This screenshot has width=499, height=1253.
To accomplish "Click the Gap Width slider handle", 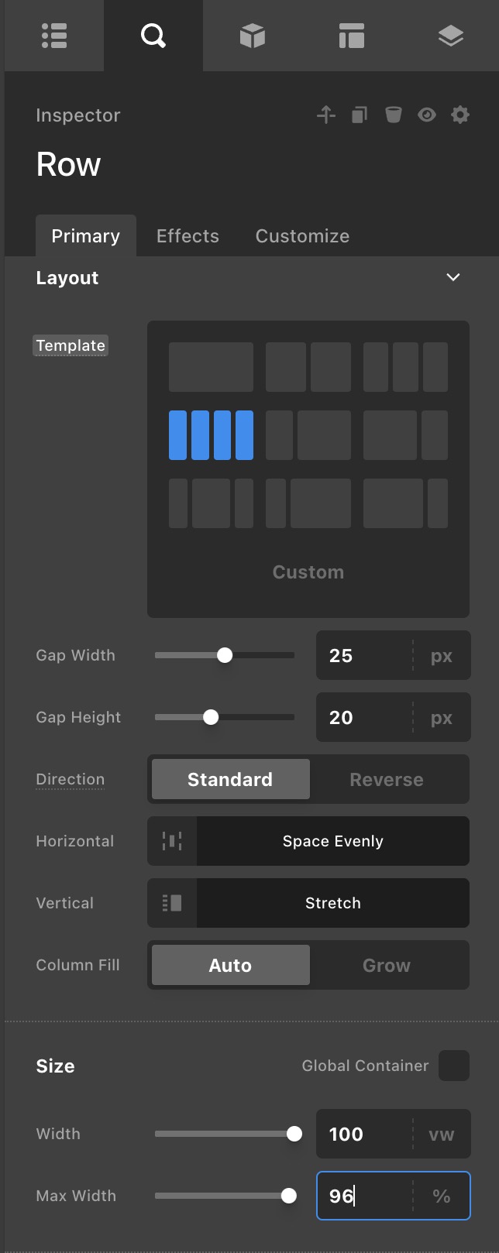I will 225,655.
